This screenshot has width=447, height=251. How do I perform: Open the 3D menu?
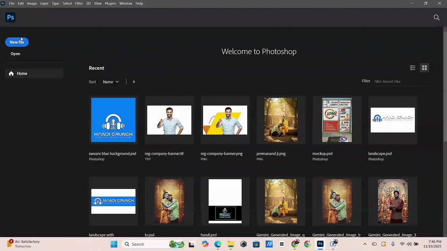tap(88, 3)
